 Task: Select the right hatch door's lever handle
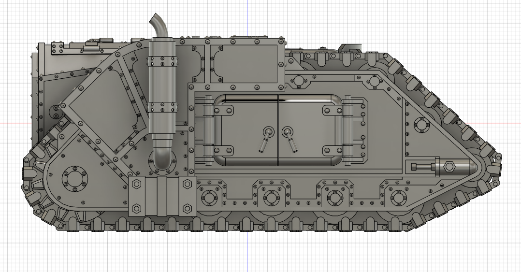[290, 139]
